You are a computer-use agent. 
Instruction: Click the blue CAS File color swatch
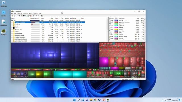116,20
